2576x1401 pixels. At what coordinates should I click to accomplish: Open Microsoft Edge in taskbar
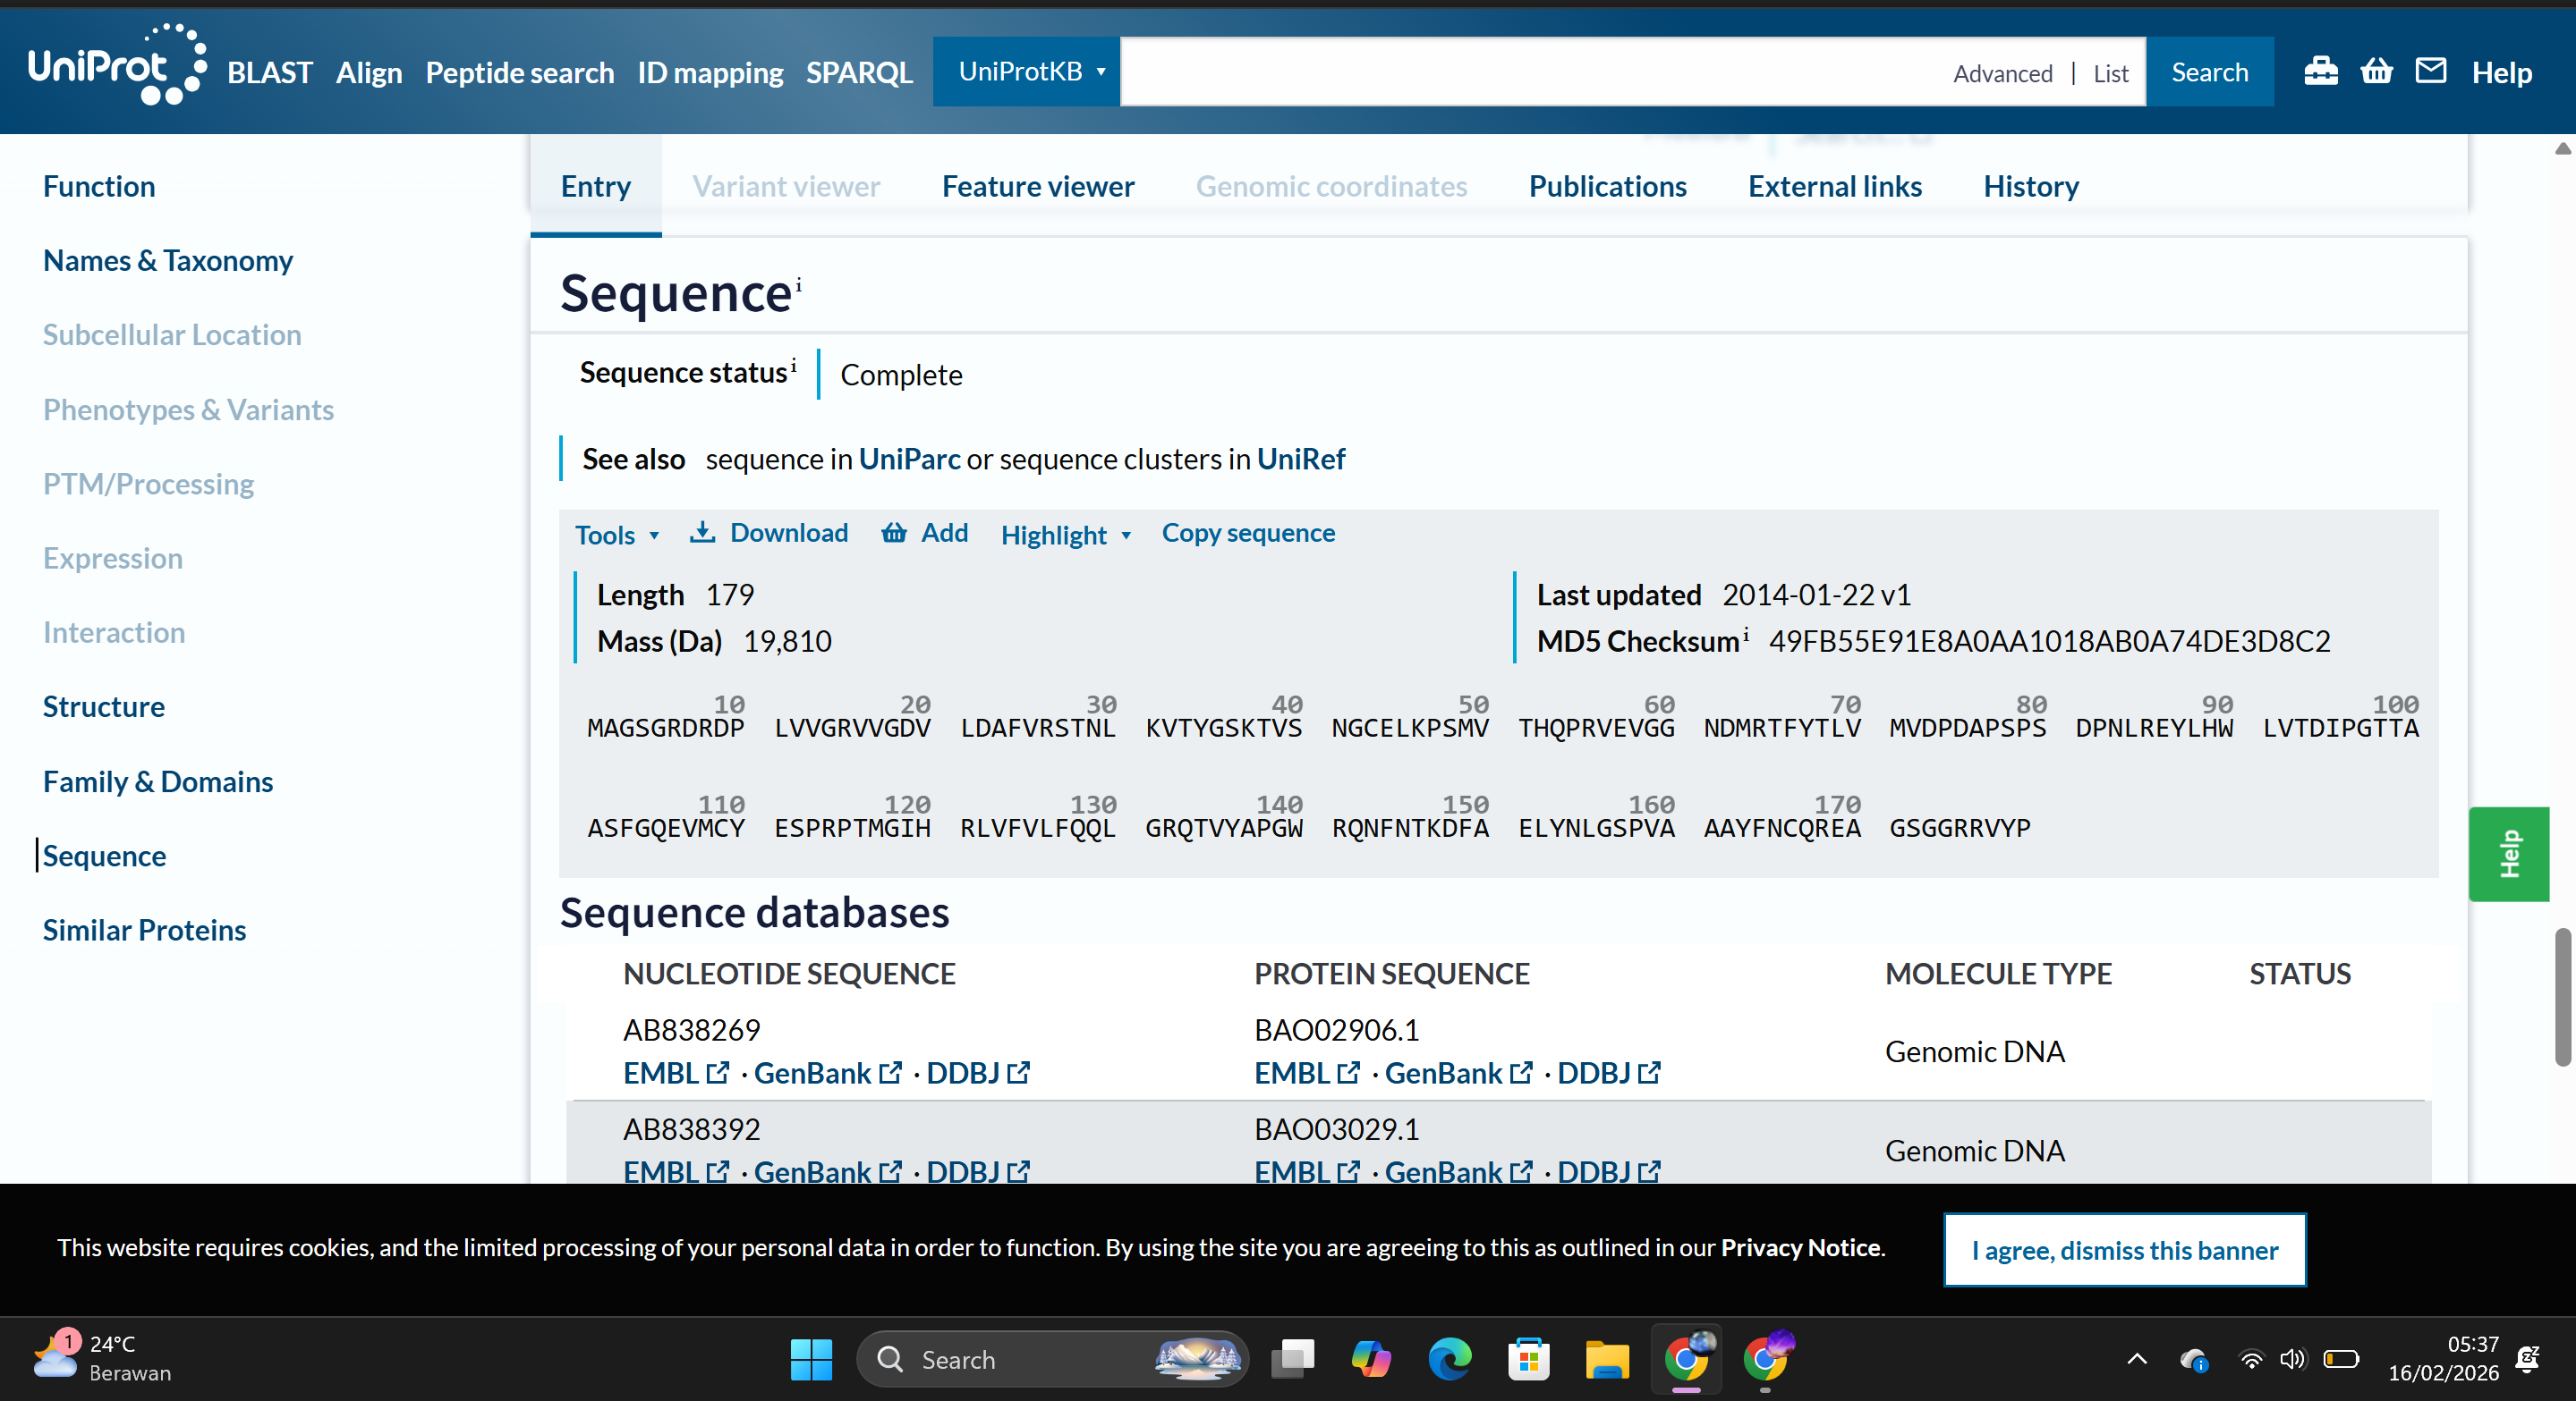(1449, 1359)
